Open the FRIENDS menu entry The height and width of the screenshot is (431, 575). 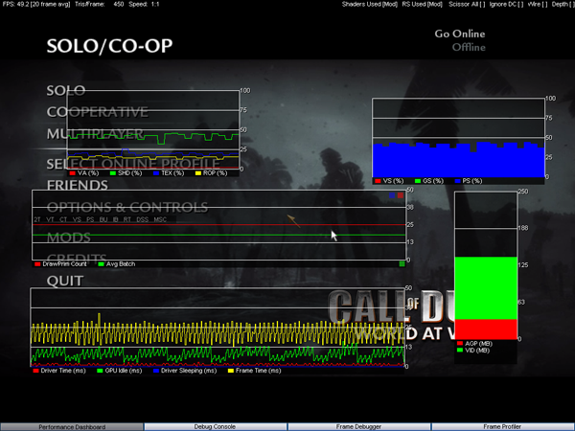pos(78,185)
